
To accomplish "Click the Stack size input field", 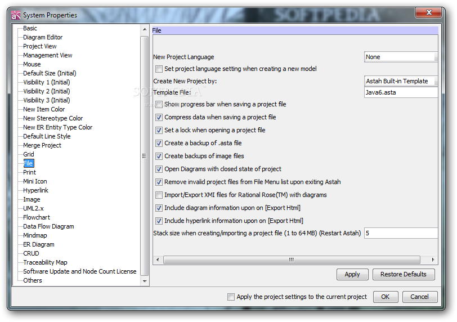I will pyautogui.click(x=401, y=233).
